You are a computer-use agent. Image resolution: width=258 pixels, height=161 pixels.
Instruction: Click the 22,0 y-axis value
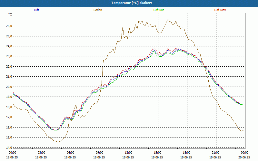tap(9, 67)
